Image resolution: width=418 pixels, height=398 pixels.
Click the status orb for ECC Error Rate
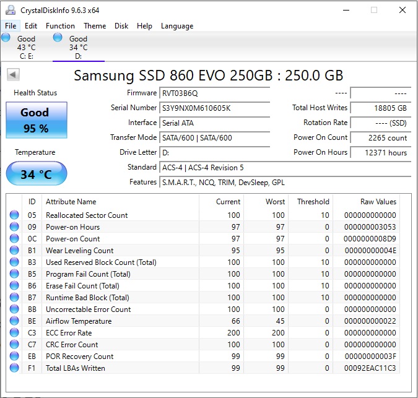pyautogui.click(x=14, y=332)
